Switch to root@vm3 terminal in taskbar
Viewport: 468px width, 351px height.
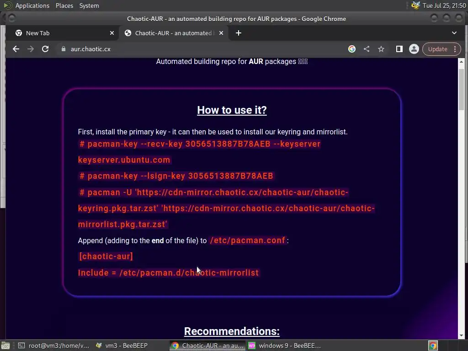click(x=54, y=346)
